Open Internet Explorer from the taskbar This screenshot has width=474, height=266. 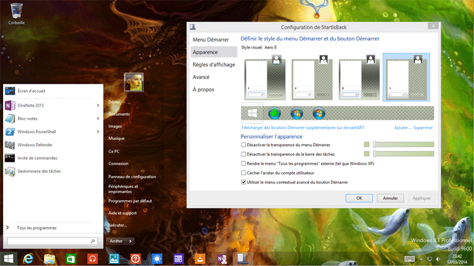click(x=28, y=258)
